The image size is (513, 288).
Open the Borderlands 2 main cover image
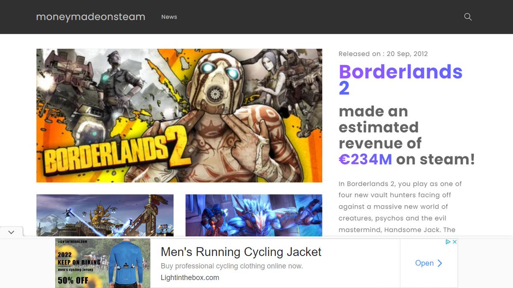(x=179, y=115)
